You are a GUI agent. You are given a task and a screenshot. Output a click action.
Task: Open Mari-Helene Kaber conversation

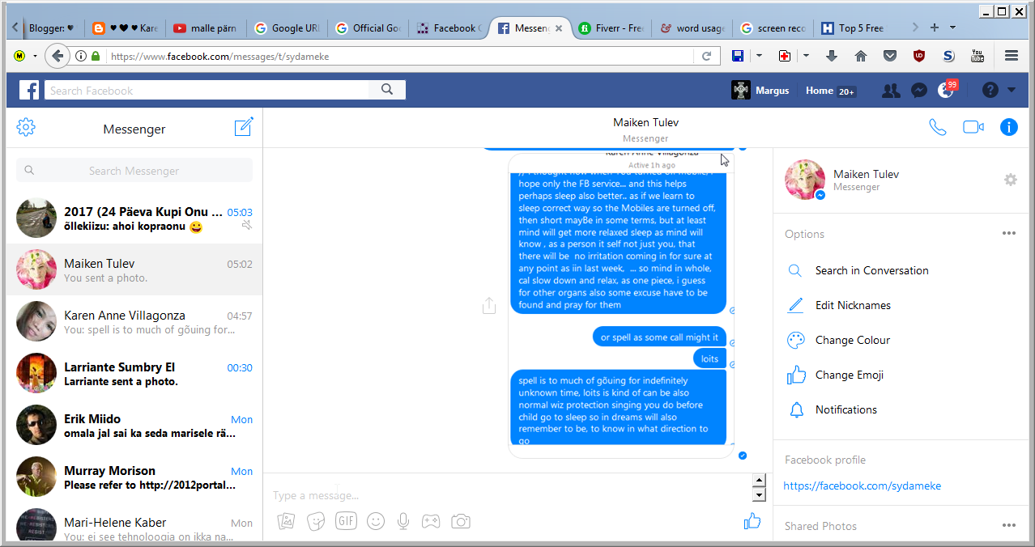pyautogui.click(x=134, y=522)
